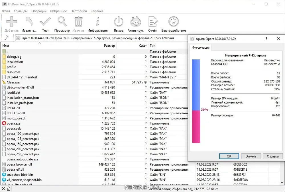Viewport: 285px width, 192px height.
Task: Select the opera_autoupdate.exe file
Action: 23,159
